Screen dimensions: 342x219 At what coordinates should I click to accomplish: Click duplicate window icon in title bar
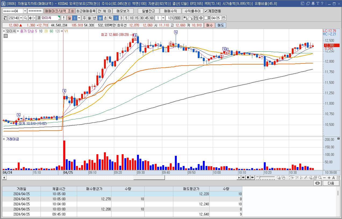pyautogui.click(x=308, y=3)
